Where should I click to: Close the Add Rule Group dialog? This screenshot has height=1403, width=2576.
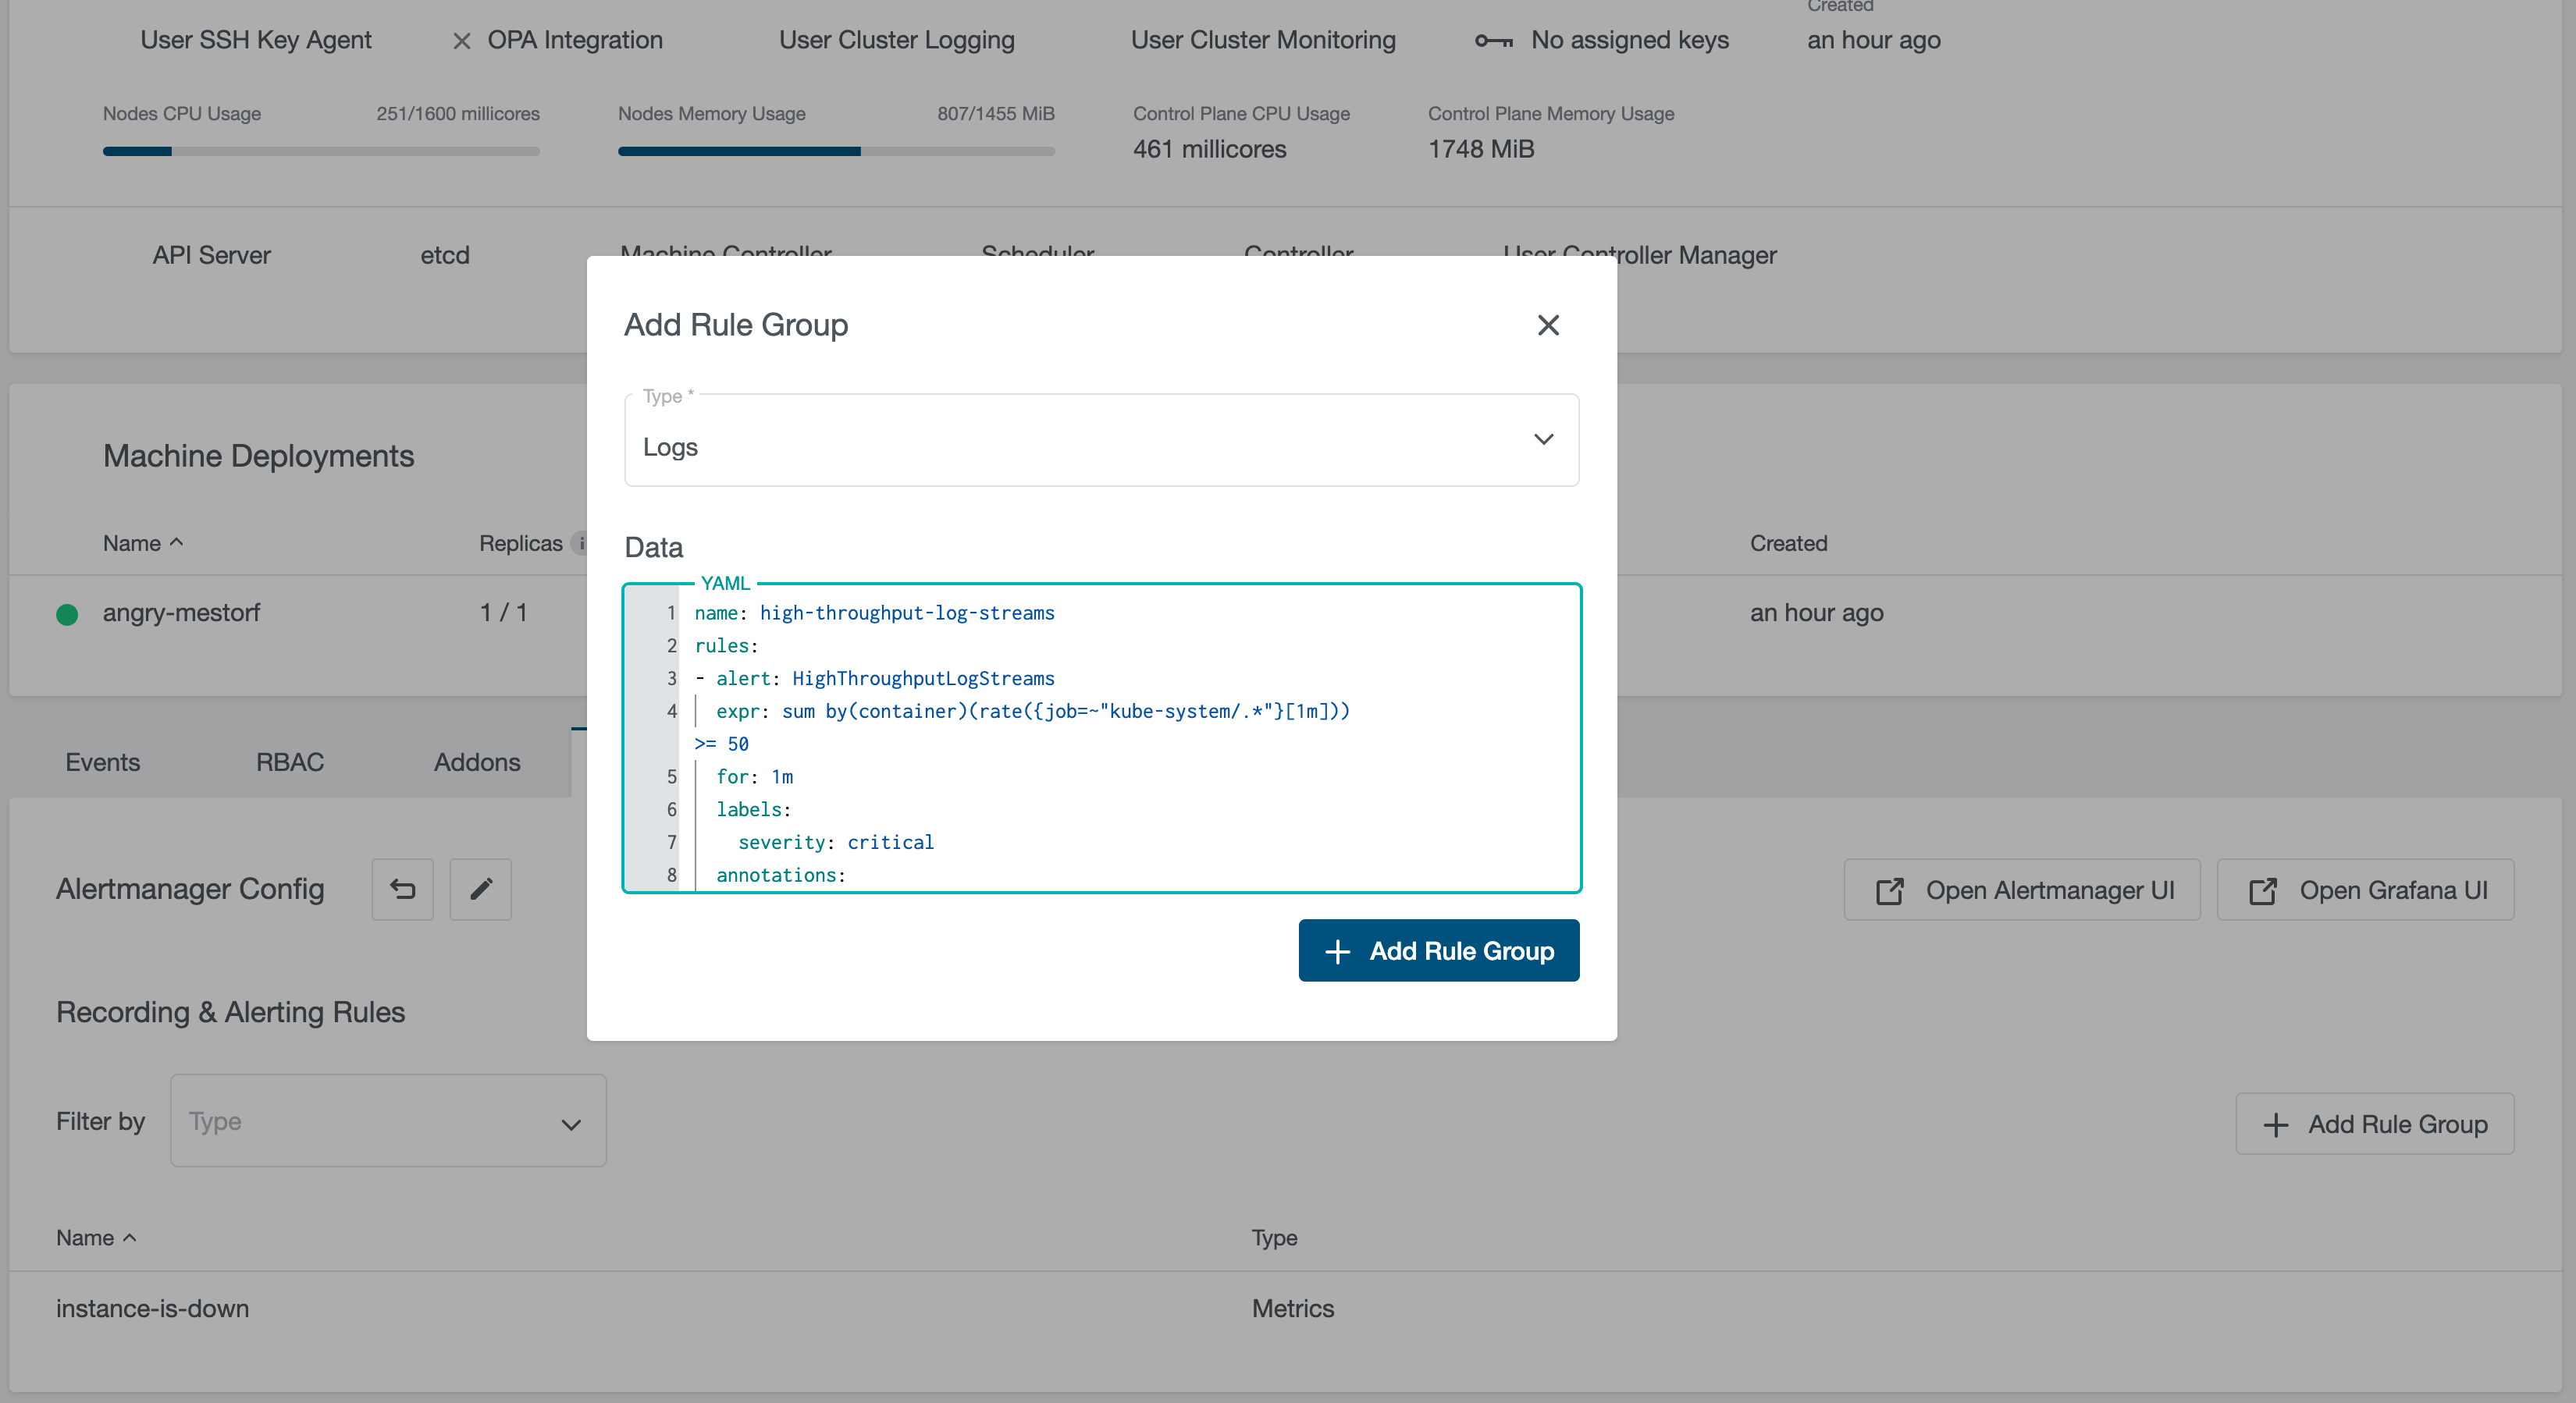click(x=1547, y=325)
